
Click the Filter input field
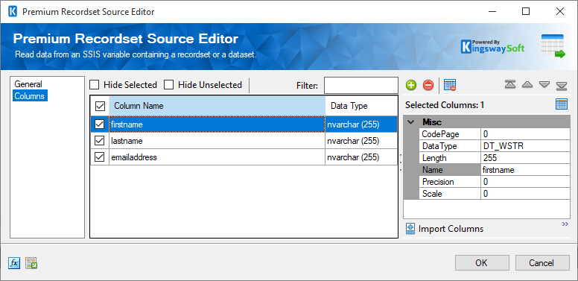click(x=361, y=85)
